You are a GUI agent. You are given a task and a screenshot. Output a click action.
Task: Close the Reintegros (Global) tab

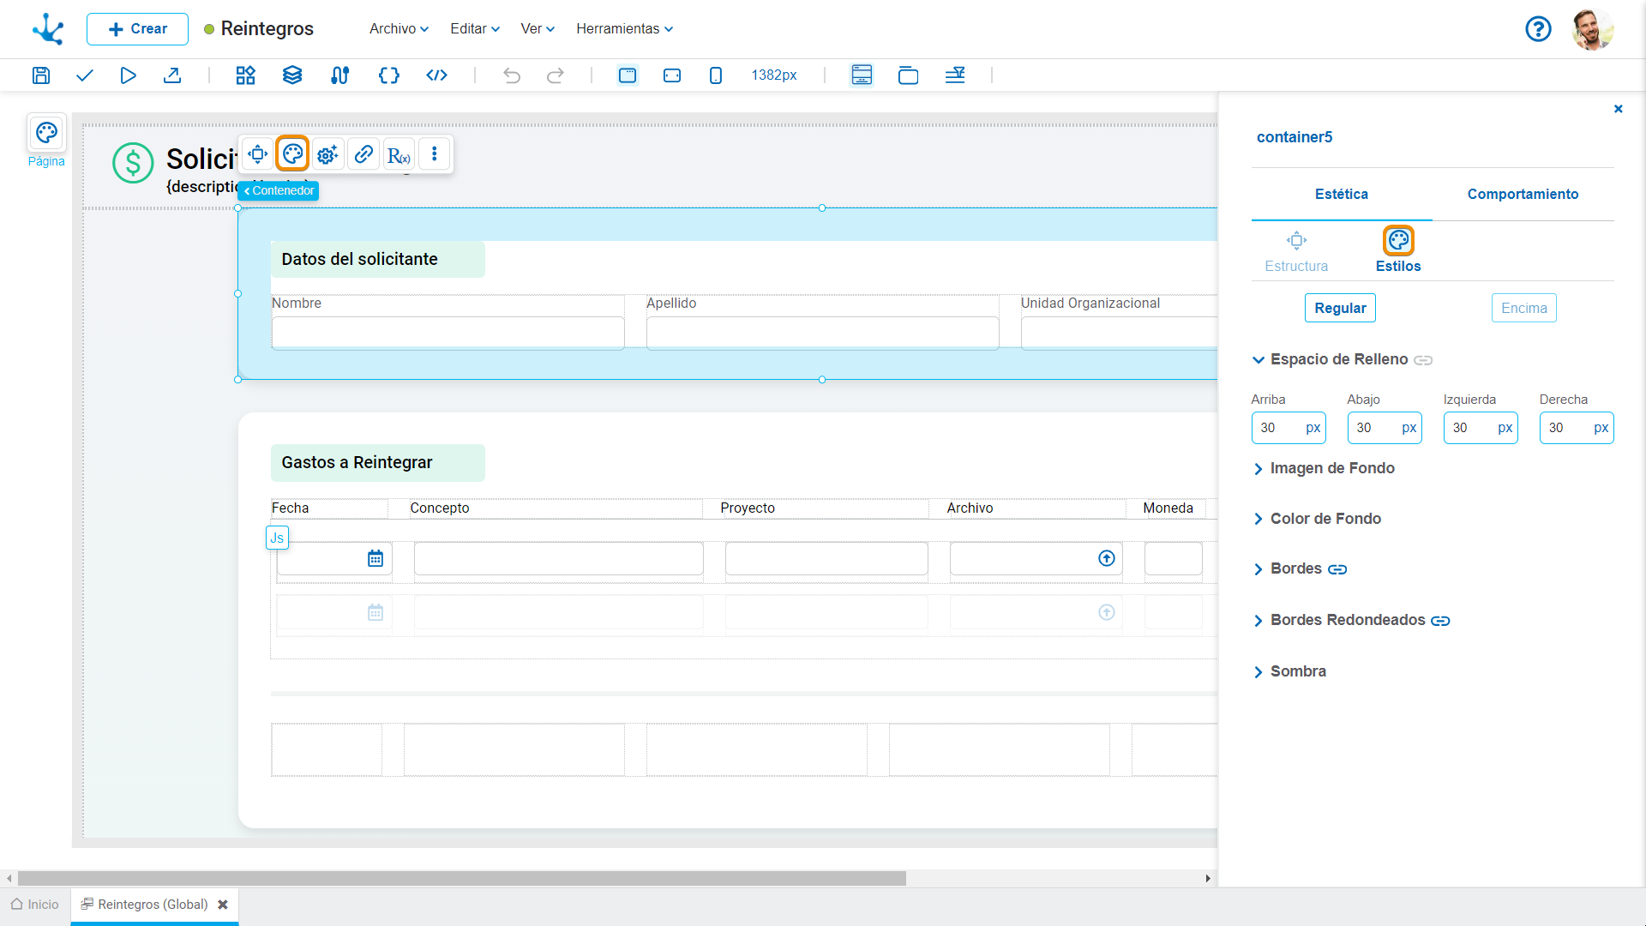(223, 905)
